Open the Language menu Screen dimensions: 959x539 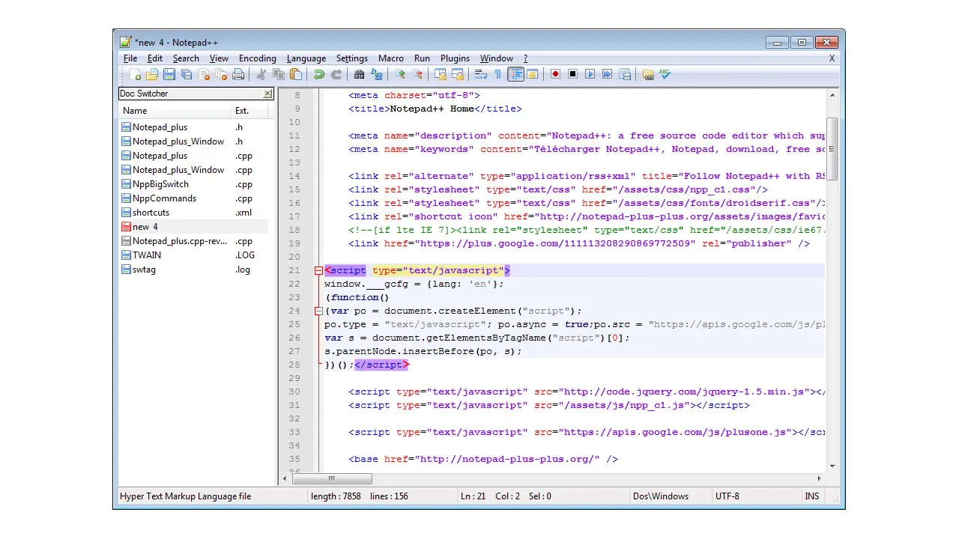click(x=306, y=58)
